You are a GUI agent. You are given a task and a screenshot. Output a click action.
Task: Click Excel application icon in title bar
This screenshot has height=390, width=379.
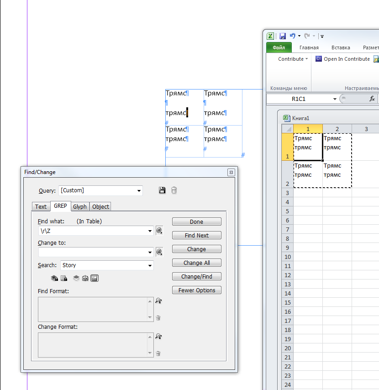(x=270, y=36)
